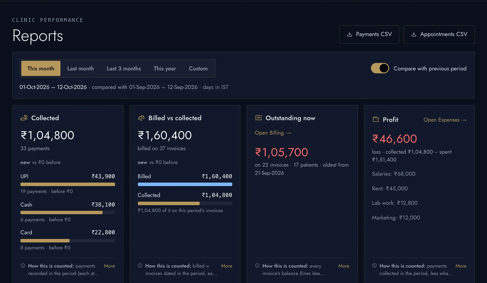
Task: Click the download icon on Appointments CSV
Action: [414, 34]
